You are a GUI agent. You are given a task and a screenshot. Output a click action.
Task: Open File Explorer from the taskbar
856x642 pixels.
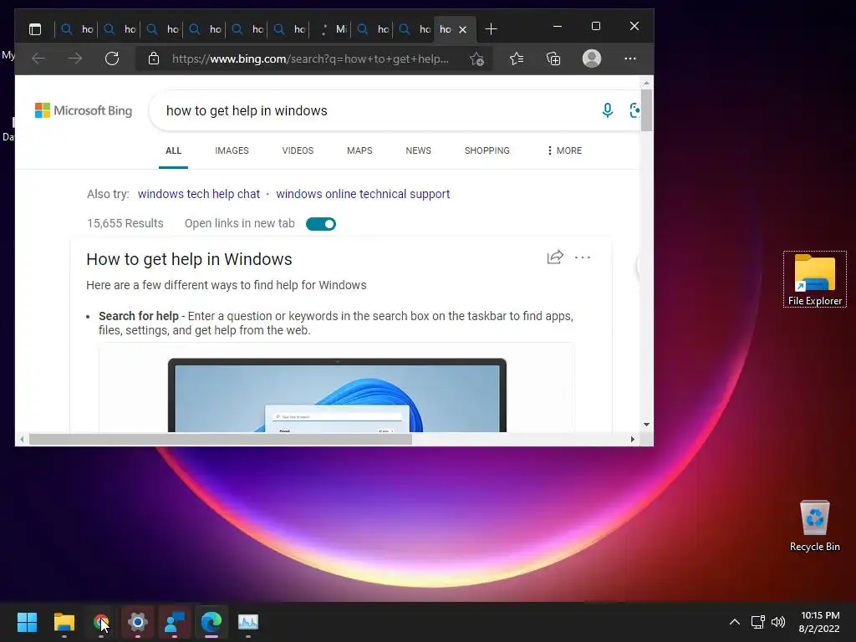pyautogui.click(x=64, y=622)
